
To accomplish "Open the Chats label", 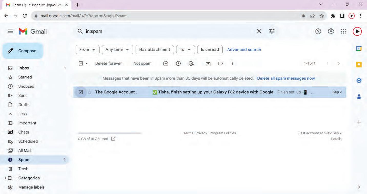I will (x=24, y=132).
